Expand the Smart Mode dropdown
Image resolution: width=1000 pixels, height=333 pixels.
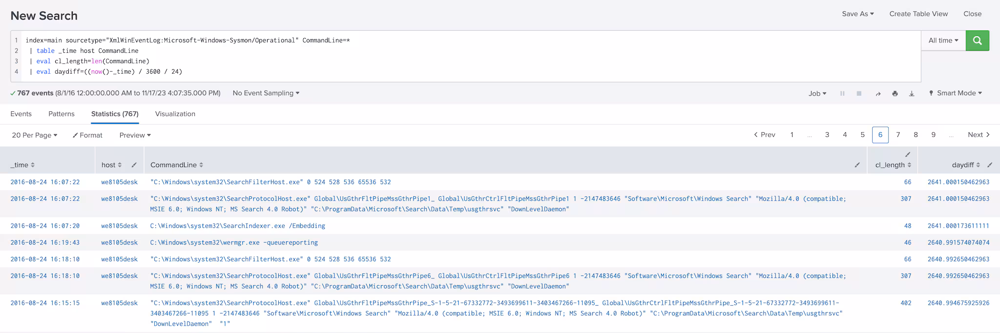click(x=955, y=93)
